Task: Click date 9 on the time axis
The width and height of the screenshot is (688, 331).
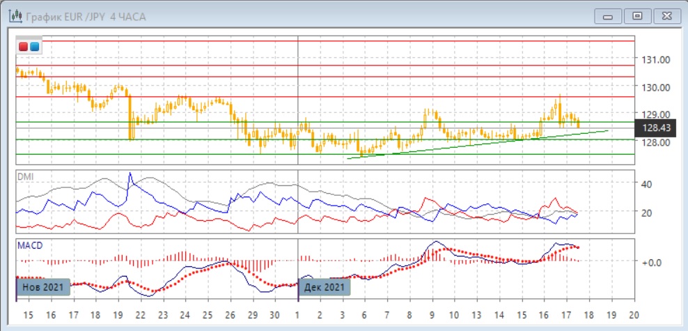Action: coord(432,315)
